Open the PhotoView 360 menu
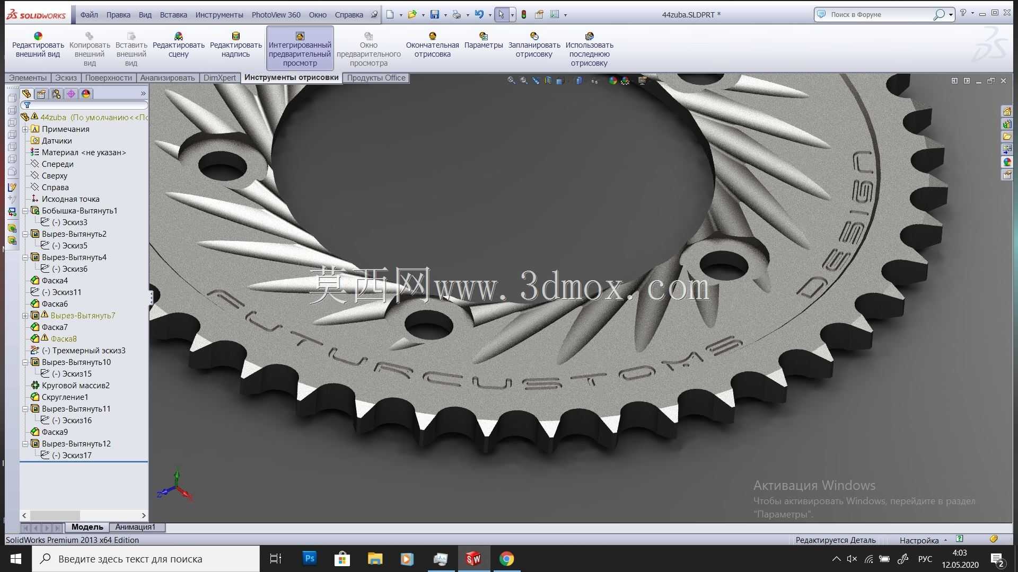 [276, 15]
